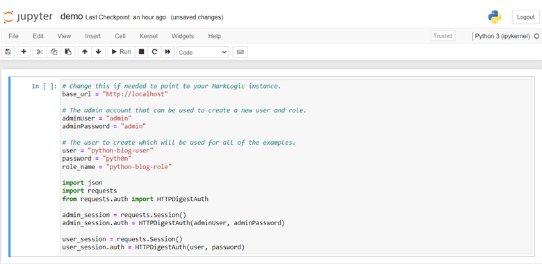
Task: Click the password pyth0n line
Action: coord(97,159)
